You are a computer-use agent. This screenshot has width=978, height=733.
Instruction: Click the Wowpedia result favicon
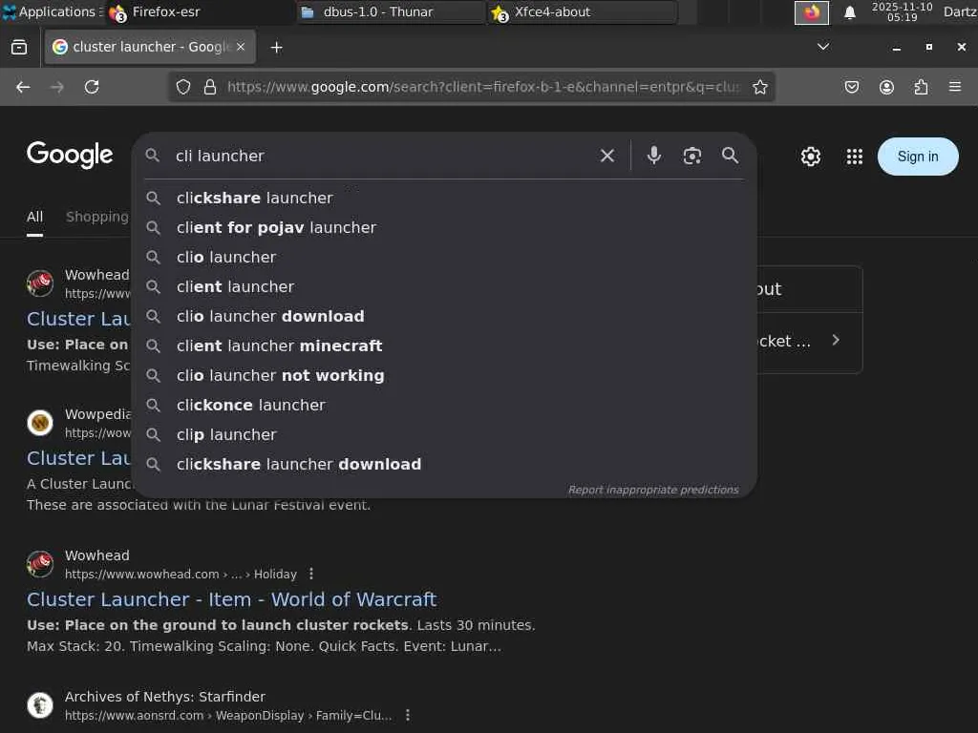[40, 423]
